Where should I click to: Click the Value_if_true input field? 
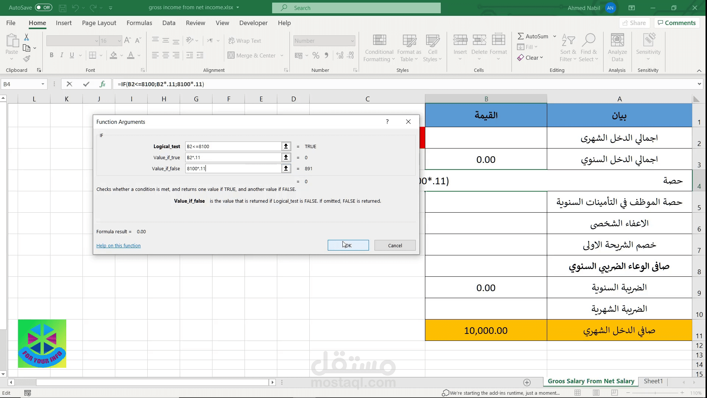[x=233, y=157]
